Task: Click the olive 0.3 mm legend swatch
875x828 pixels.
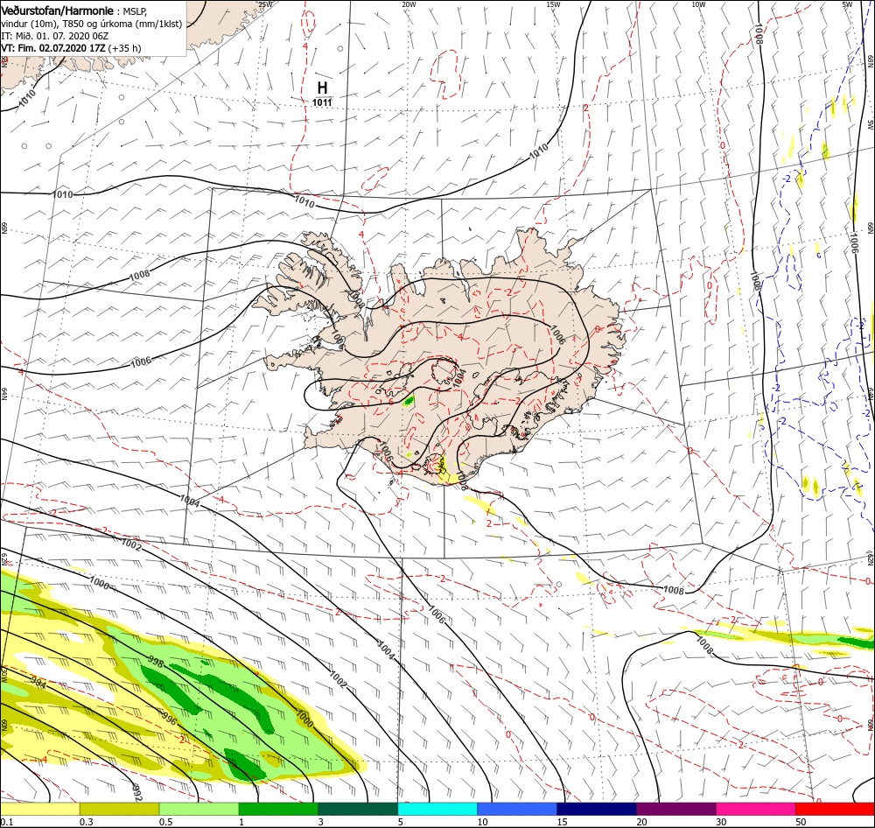Action: [119, 810]
